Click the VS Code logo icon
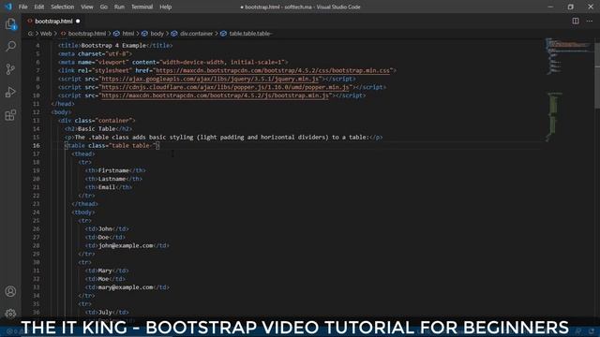The image size is (600, 337). (8, 7)
